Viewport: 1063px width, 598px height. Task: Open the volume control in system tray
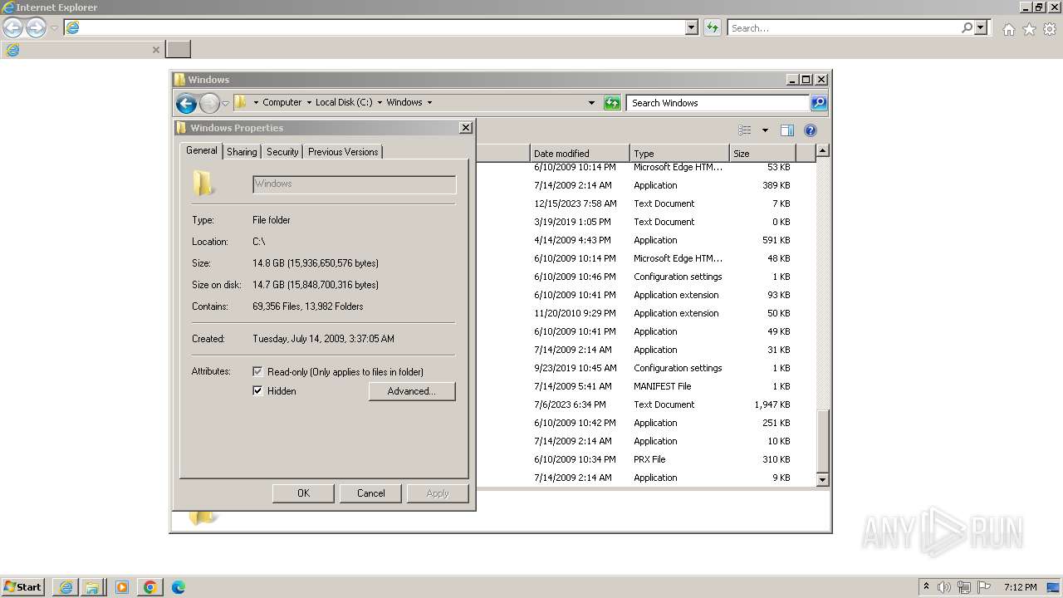pyautogui.click(x=944, y=587)
